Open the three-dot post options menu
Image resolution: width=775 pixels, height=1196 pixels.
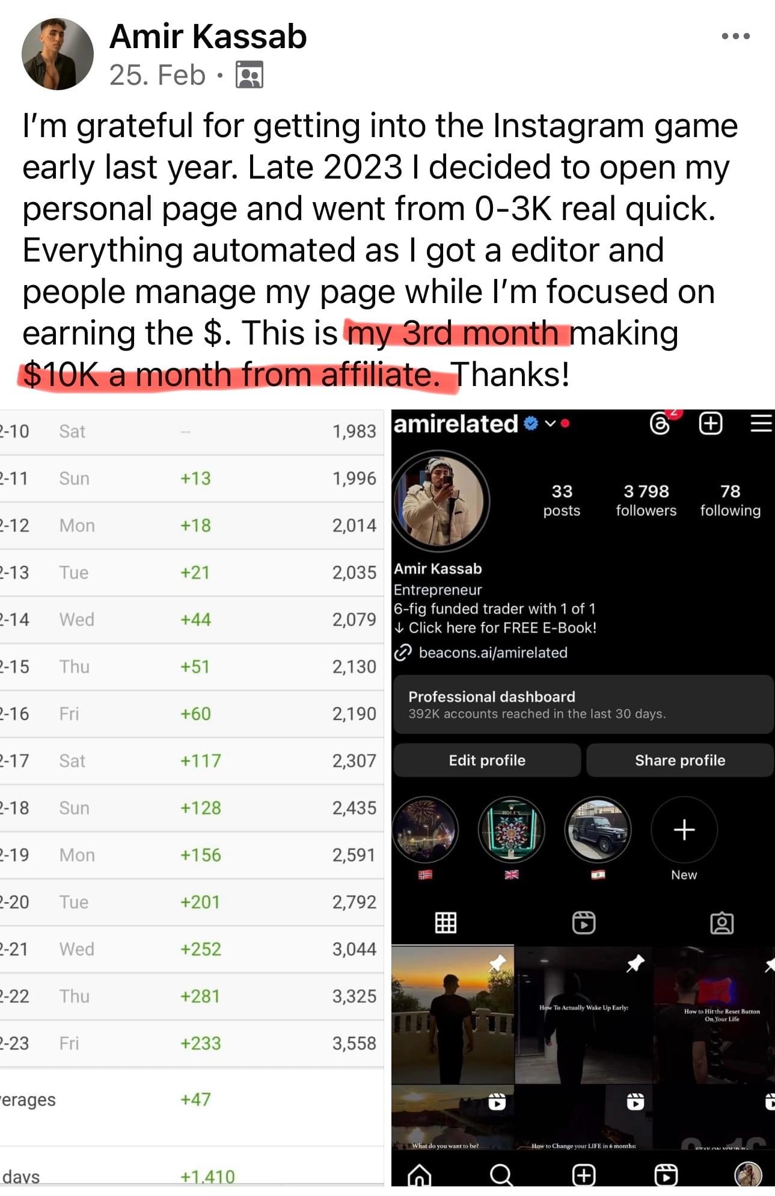736,36
